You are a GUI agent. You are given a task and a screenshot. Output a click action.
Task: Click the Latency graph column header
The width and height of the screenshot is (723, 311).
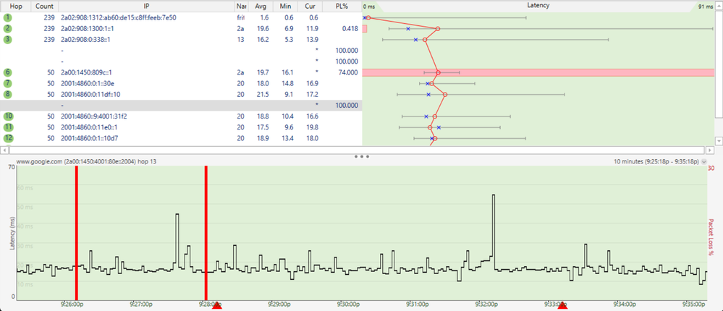click(x=538, y=6)
